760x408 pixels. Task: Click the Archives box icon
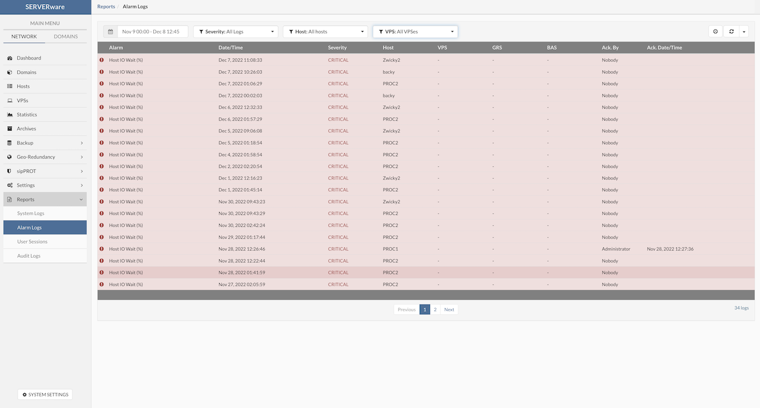coord(10,129)
